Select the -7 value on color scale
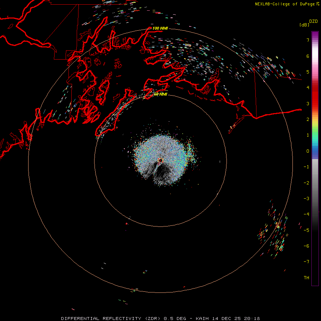The image size is (321, 321). tap(306, 262)
